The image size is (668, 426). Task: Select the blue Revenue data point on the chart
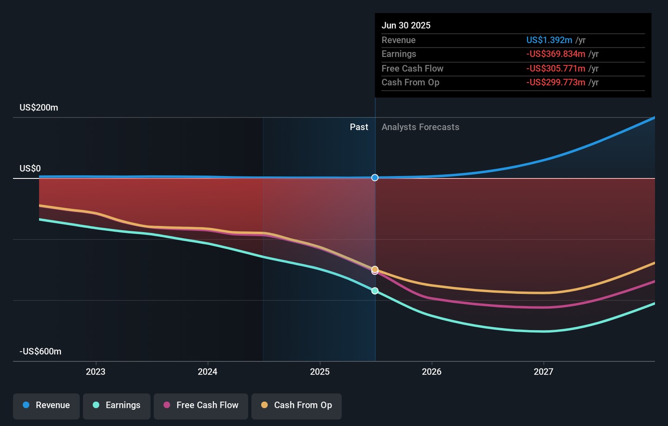pos(375,178)
